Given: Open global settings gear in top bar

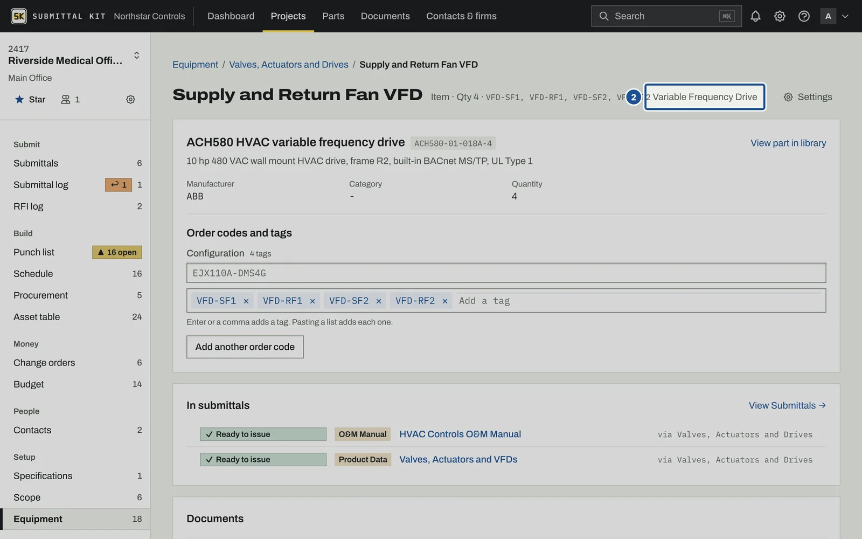Looking at the screenshot, I should tap(780, 16).
